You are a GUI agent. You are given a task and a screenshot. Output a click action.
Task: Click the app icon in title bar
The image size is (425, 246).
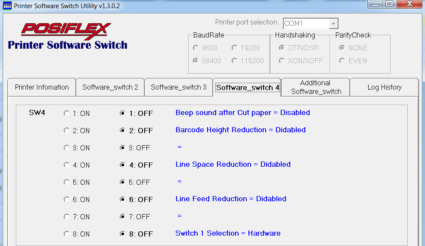coord(7,6)
